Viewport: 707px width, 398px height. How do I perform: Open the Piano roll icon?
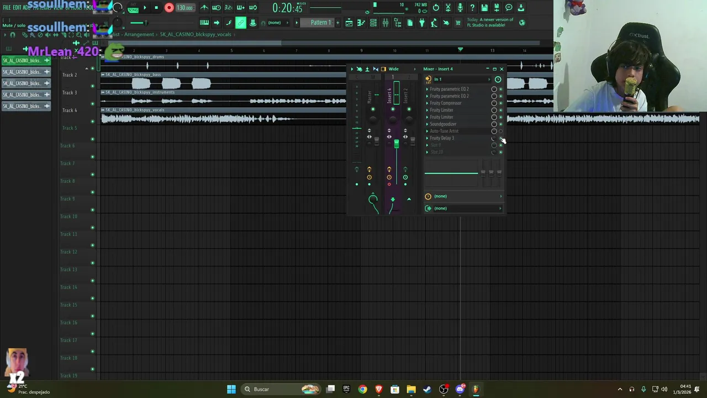pyautogui.click(x=361, y=23)
